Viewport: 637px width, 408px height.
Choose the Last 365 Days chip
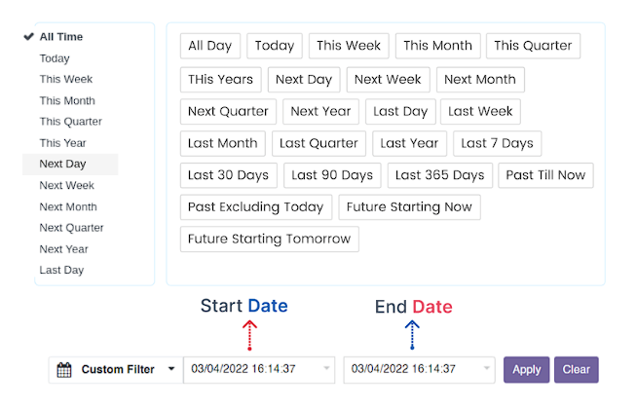pos(440,175)
